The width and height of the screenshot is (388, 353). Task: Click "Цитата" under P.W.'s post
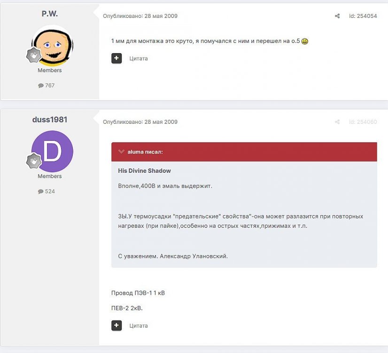(139, 58)
